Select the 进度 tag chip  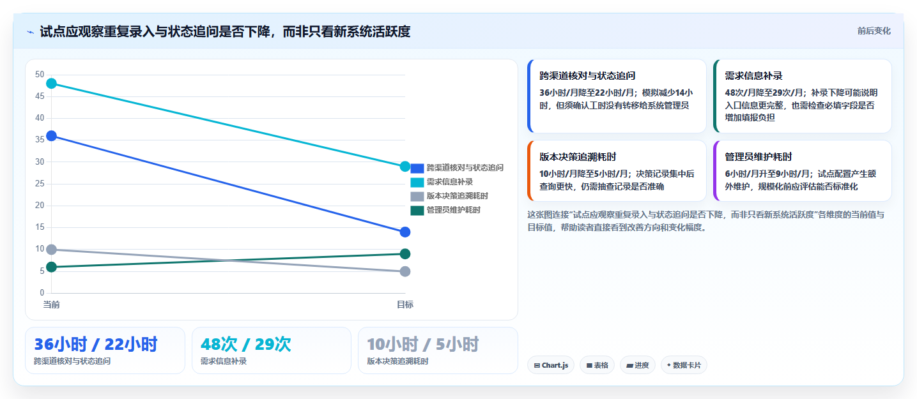638,365
